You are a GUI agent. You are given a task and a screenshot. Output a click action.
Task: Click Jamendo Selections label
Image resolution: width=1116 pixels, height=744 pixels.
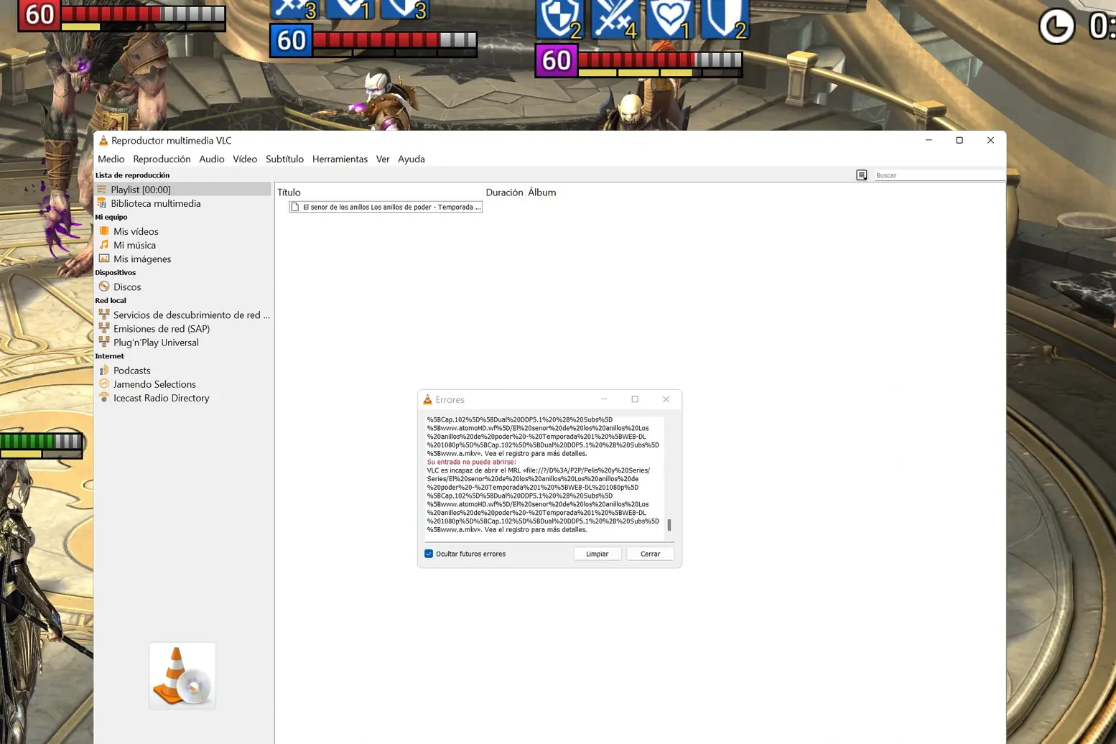coord(154,384)
